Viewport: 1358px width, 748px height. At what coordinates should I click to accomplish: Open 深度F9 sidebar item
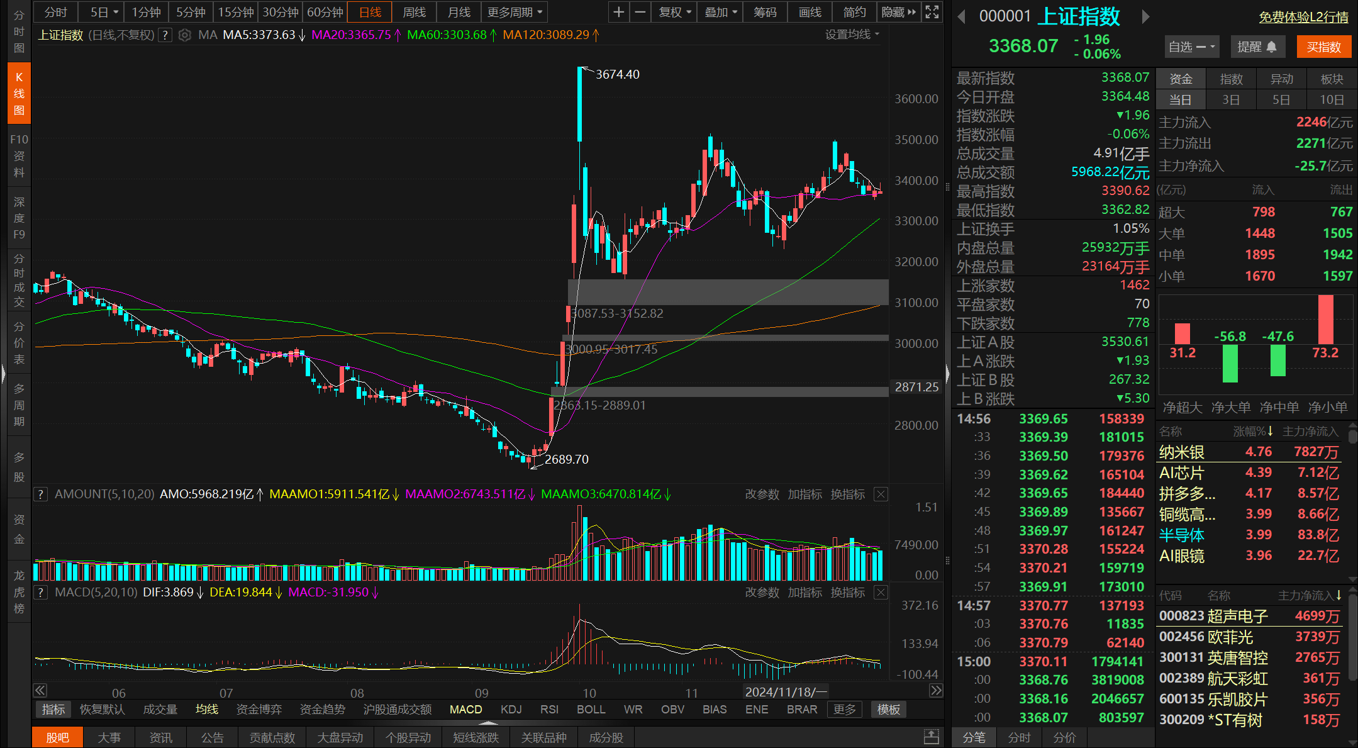[19, 218]
